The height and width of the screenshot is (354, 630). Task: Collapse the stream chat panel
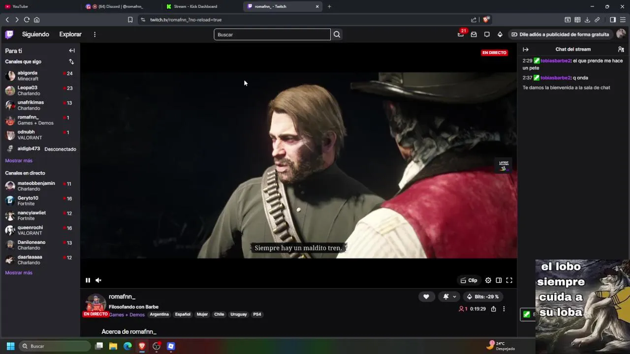(x=526, y=49)
